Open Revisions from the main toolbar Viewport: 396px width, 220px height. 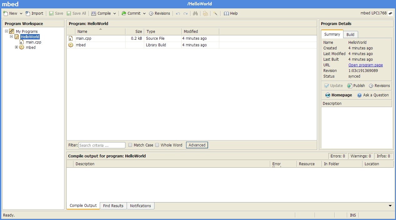pyautogui.click(x=160, y=13)
